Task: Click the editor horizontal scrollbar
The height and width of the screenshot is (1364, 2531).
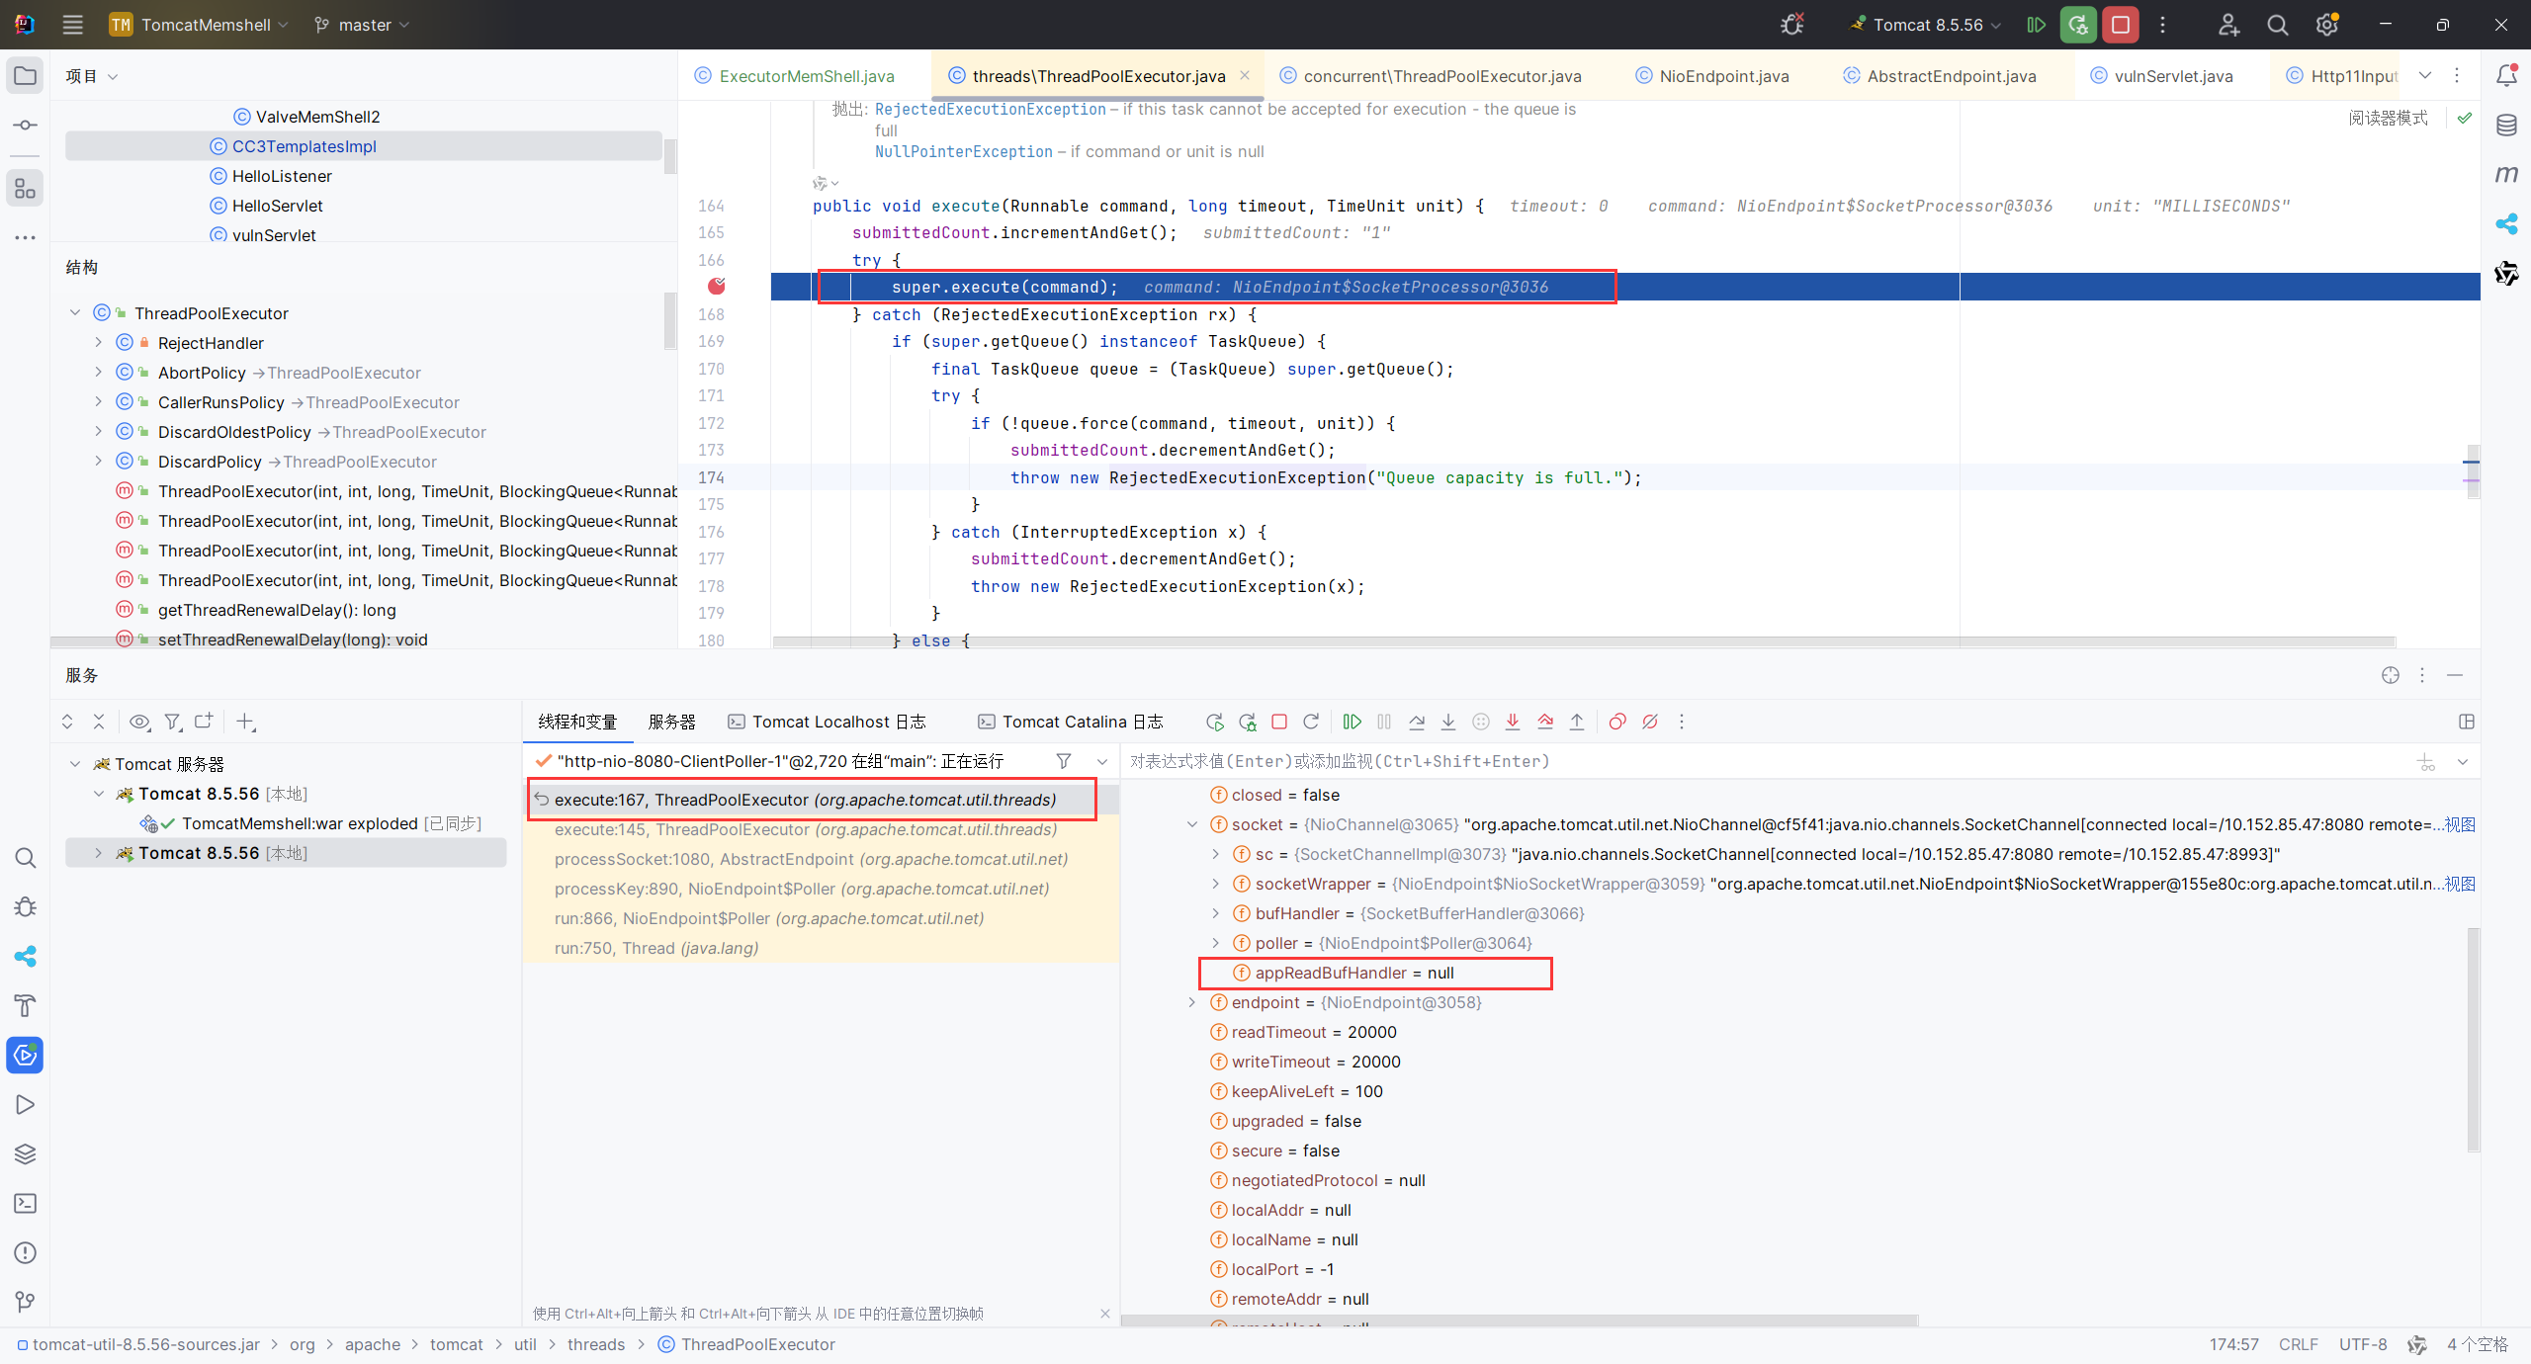Action: coord(1584,641)
